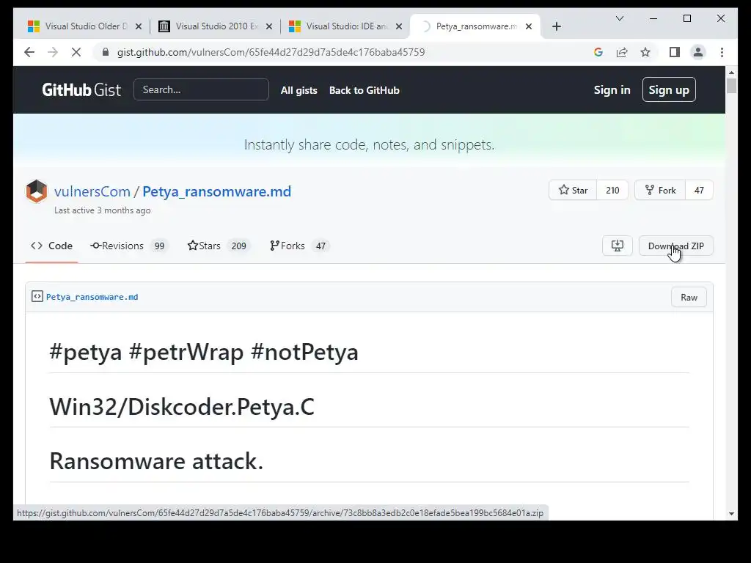The image size is (751, 563).
Task: Click the Last active 3 months ago text
Action: pos(103,210)
